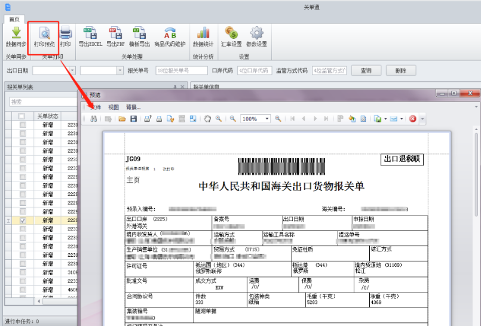
Task: Focus the 18位报关单号 input field
Action: (x=182, y=70)
